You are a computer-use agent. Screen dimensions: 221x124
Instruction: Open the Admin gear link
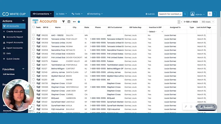(150, 14)
